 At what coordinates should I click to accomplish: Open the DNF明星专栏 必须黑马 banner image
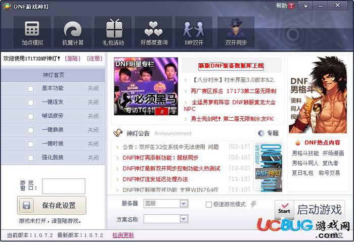click(146, 86)
